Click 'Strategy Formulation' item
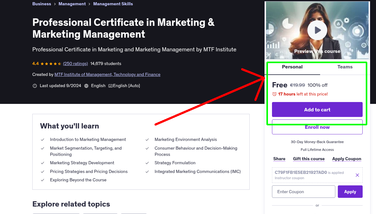Image resolution: width=376 pixels, height=214 pixels. coord(175,163)
